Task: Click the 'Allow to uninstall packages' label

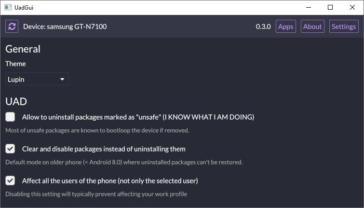Action: coord(138,117)
